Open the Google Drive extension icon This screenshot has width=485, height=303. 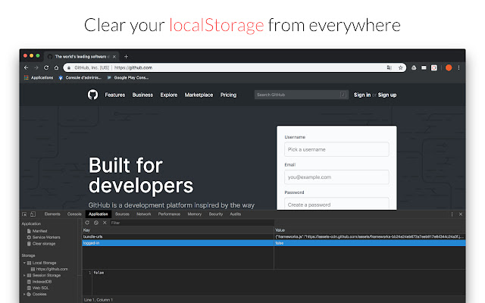coord(414,67)
